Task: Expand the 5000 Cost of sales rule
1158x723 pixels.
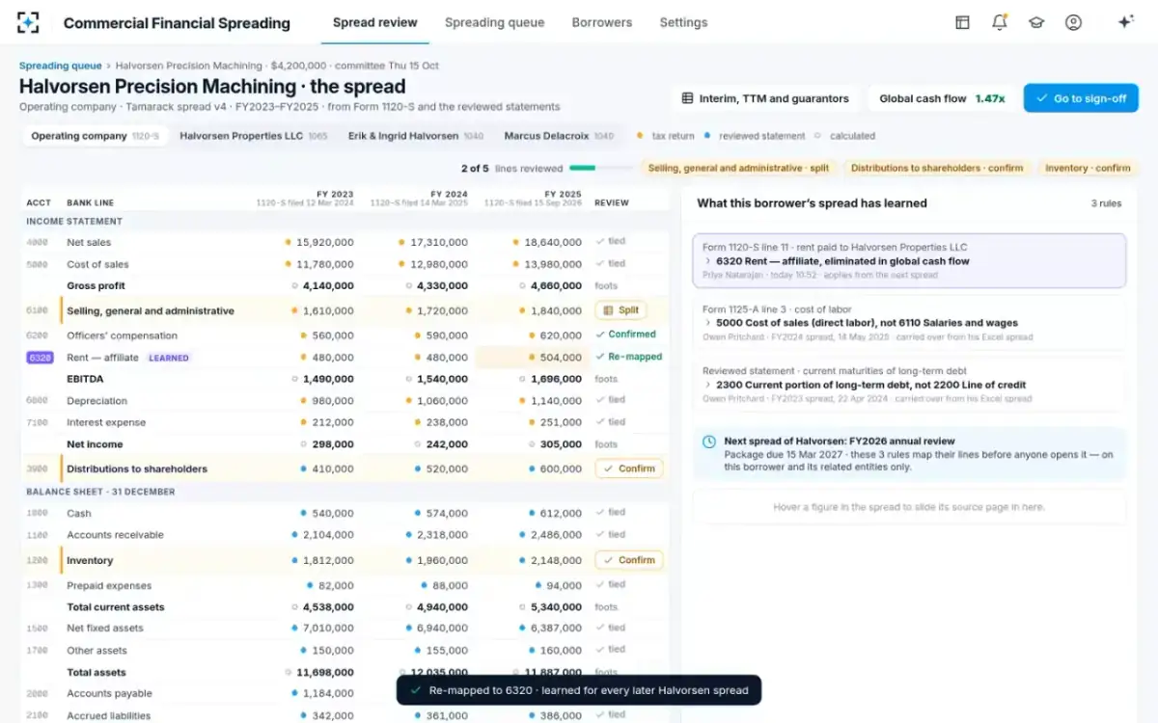Action: pyautogui.click(x=909, y=322)
